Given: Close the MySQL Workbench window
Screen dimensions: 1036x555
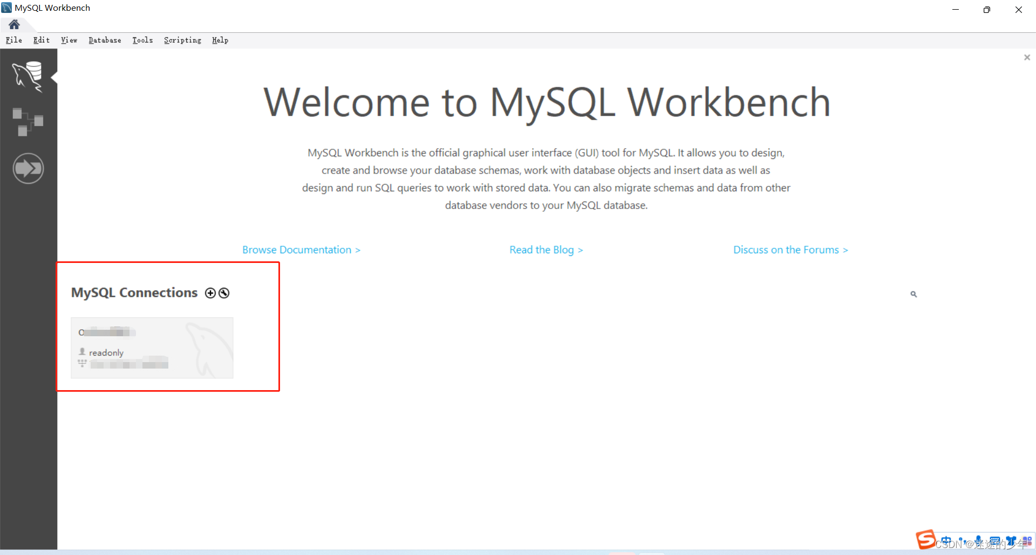Looking at the screenshot, I should click(1019, 9).
